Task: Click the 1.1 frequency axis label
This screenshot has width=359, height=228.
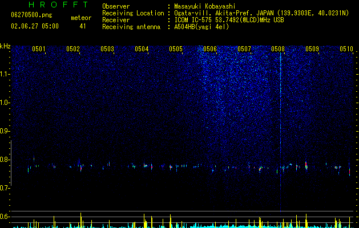Action: coord(5,74)
